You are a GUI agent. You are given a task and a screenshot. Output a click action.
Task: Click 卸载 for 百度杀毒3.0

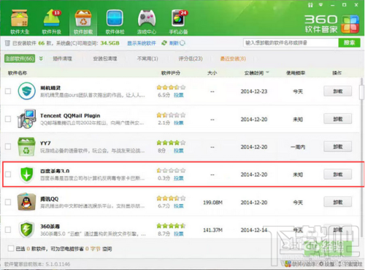tap(337, 174)
